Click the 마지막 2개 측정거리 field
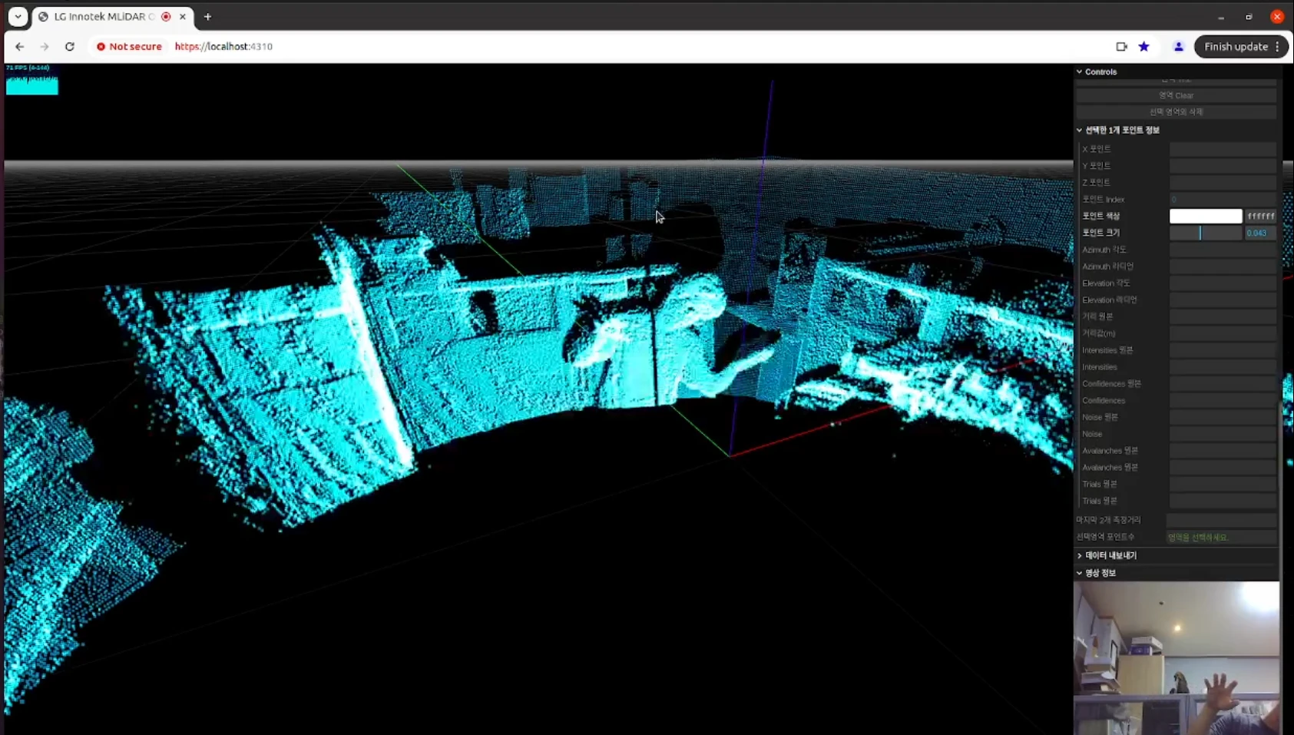Viewport: 1294px width, 735px height. (1221, 520)
